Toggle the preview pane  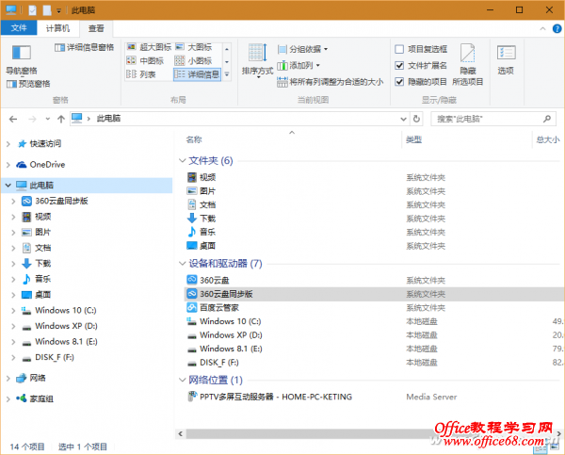coord(28,84)
